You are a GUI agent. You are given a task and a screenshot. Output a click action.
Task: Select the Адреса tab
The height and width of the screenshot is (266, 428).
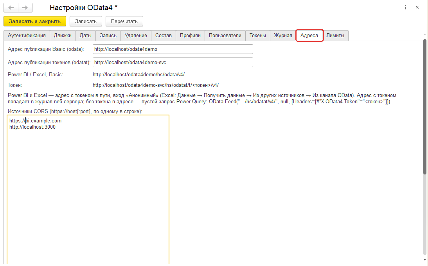(309, 36)
